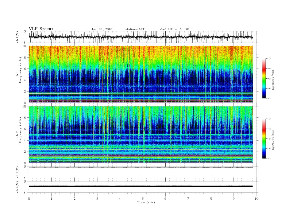Click the '-3' label on ch.1 color bar
The width and height of the screenshot is (289, 223).
pos(269,59)
